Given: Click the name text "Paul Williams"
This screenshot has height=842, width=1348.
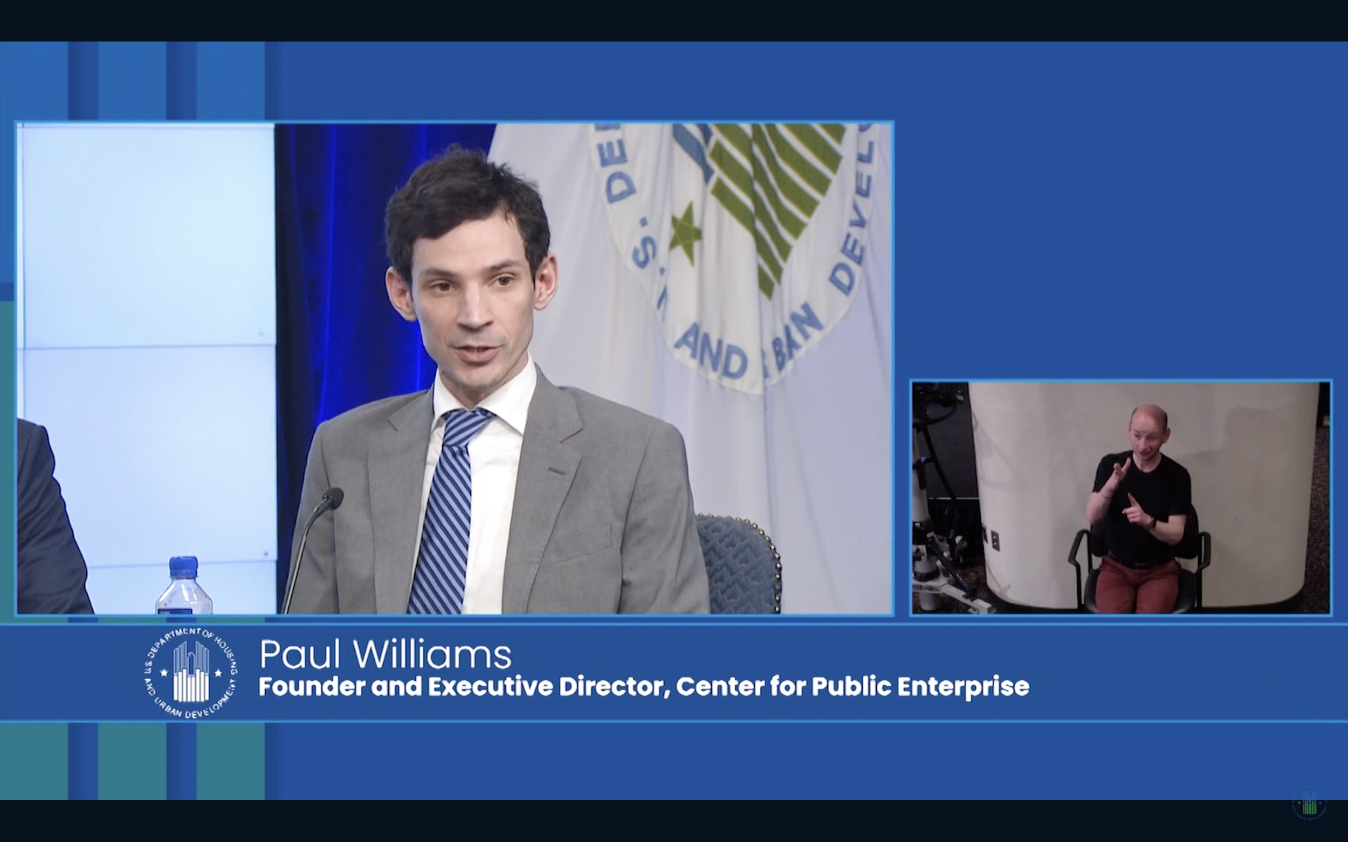Looking at the screenshot, I should pyautogui.click(x=385, y=654).
